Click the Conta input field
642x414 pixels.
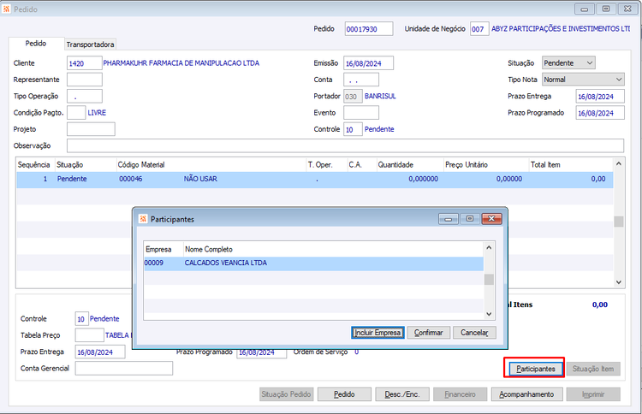[361, 80]
